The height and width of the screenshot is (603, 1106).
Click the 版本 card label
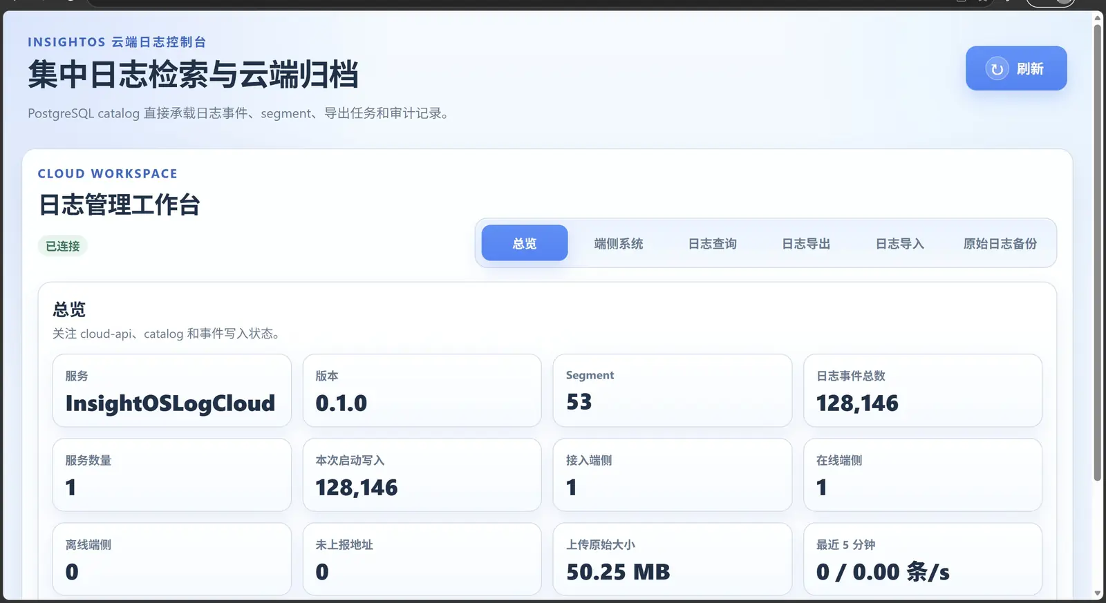coord(327,376)
